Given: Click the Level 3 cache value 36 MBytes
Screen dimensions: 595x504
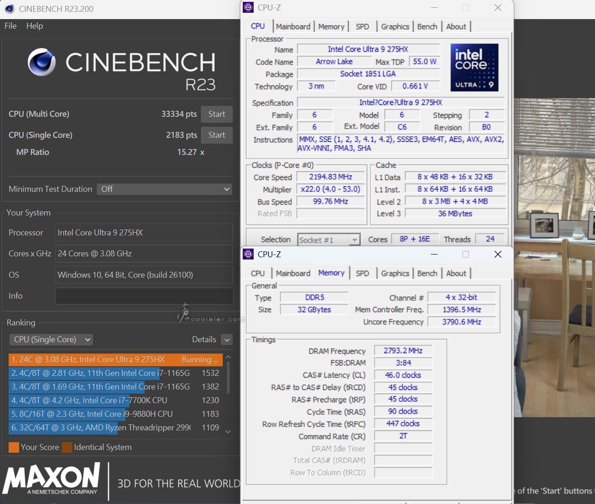Looking at the screenshot, I should click(455, 214).
